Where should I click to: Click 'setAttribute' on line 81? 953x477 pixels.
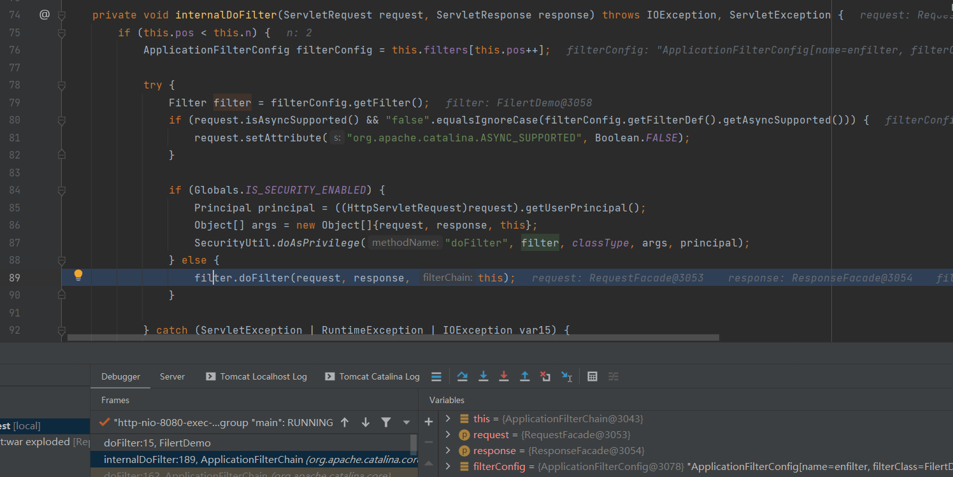pyautogui.click(x=283, y=138)
